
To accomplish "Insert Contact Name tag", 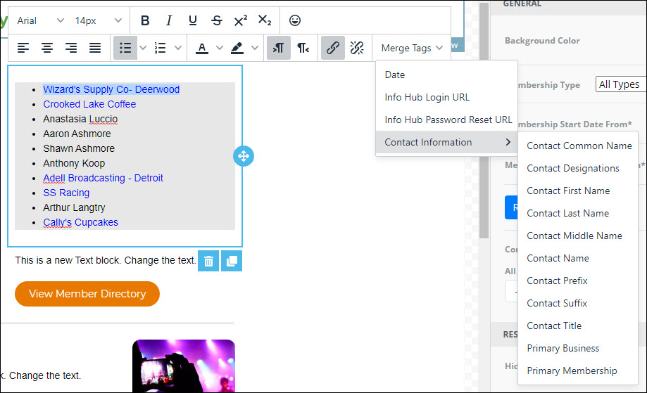I will tap(578, 258).
